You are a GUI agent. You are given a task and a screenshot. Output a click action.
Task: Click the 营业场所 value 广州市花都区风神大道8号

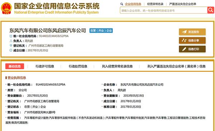coord(40,112)
